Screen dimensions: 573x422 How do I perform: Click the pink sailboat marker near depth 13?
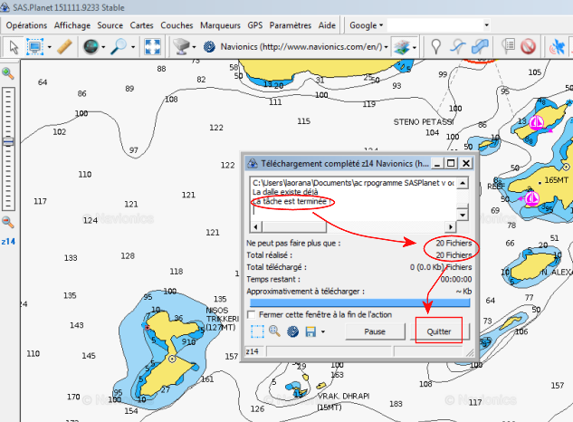click(x=537, y=122)
